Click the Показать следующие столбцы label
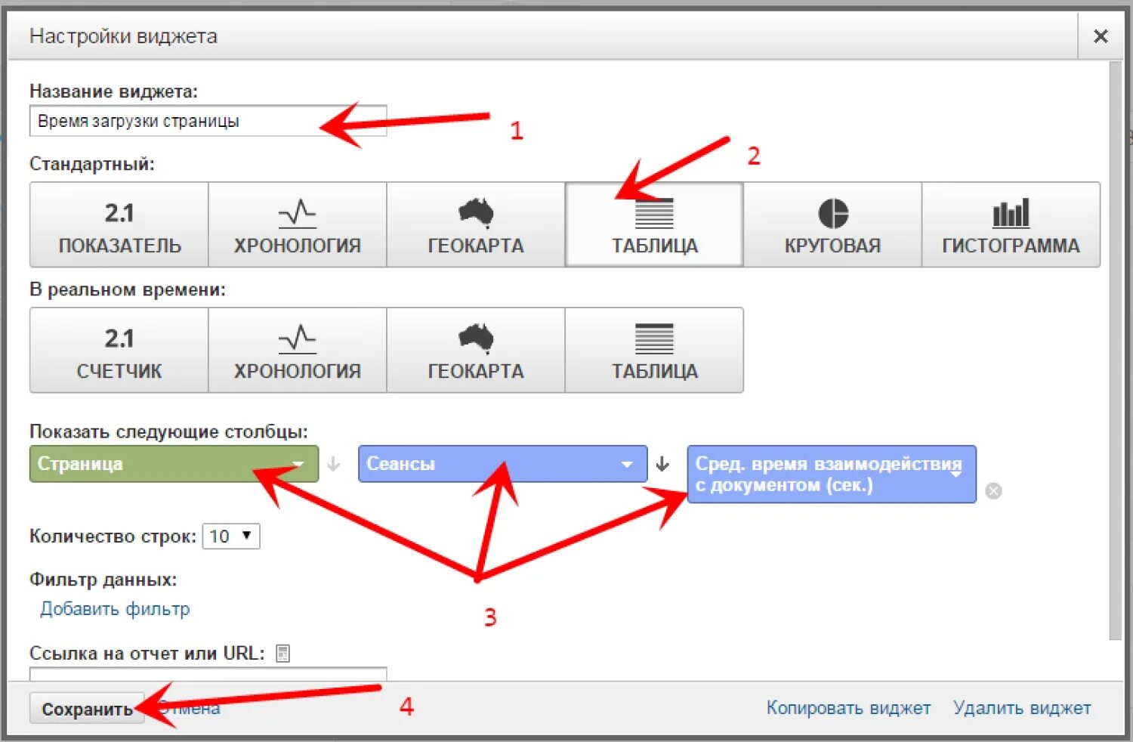This screenshot has width=1133, height=742. pos(168,431)
